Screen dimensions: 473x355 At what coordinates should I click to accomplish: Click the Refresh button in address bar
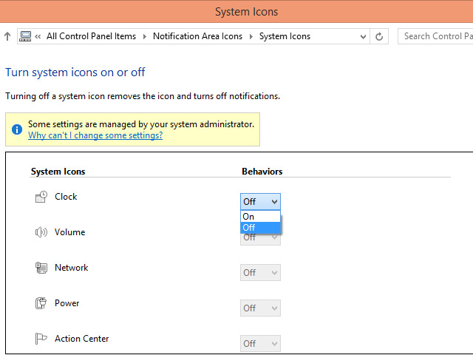(379, 36)
